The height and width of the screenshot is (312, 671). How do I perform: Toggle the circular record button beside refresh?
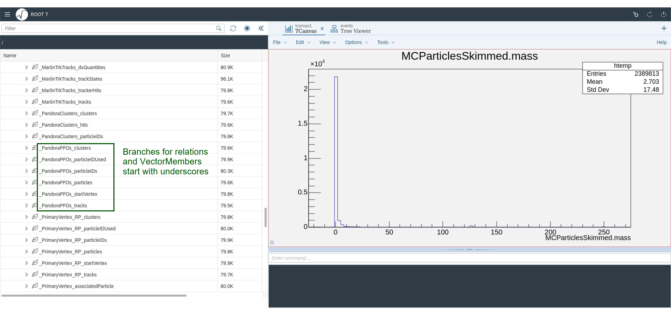point(247,28)
